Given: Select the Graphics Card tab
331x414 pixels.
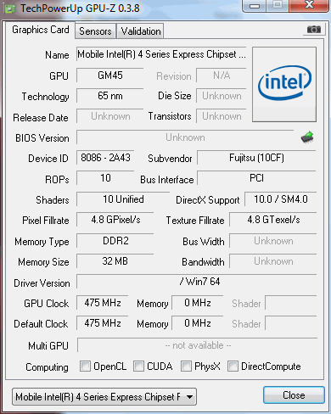Looking at the screenshot, I should pyautogui.click(x=41, y=30).
